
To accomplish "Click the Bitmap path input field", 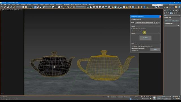I will point(146,23).
